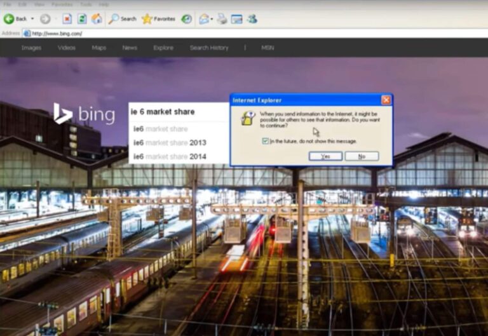Open the Images link on Bing
This screenshot has height=336, width=488.
click(x=31, y=48)
